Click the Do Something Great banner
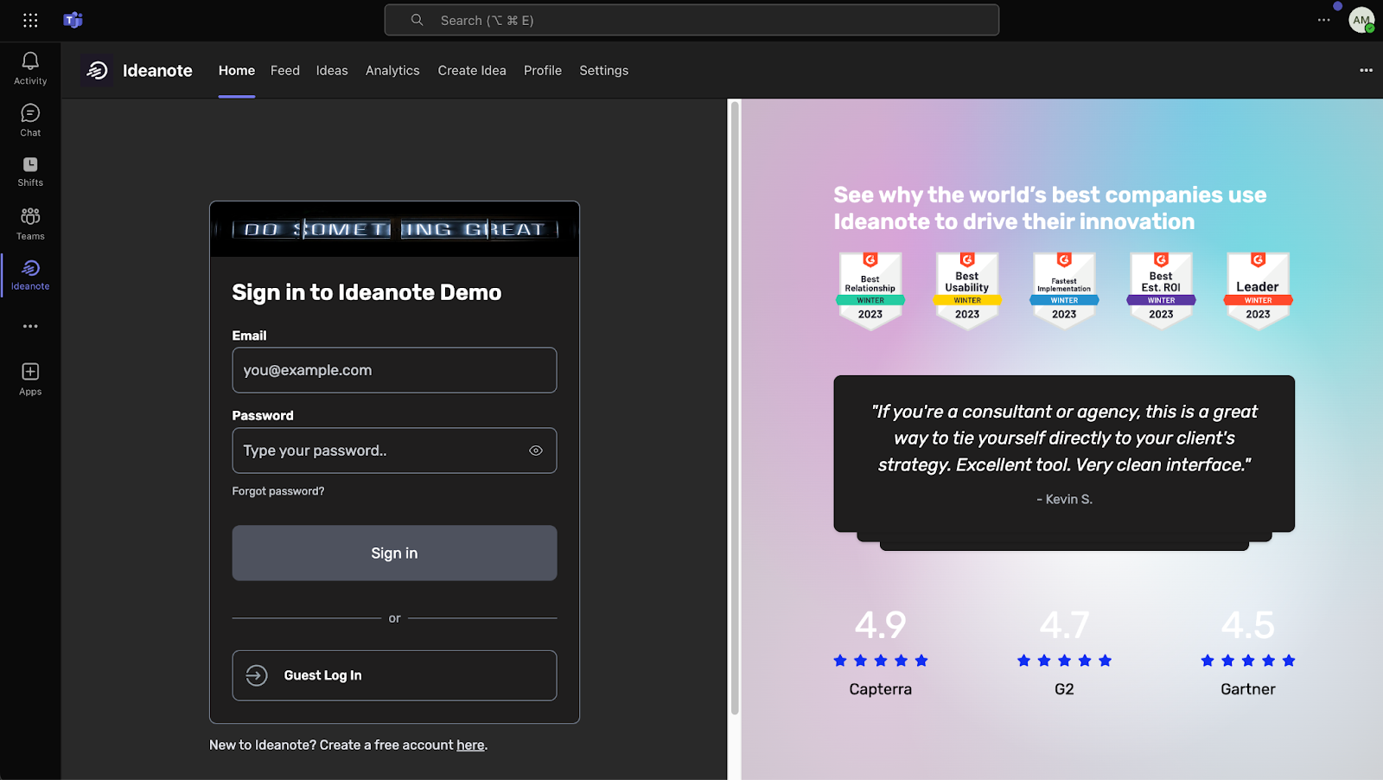The image size is (1383, 780). pyautogui.click(x=394, y=229)
